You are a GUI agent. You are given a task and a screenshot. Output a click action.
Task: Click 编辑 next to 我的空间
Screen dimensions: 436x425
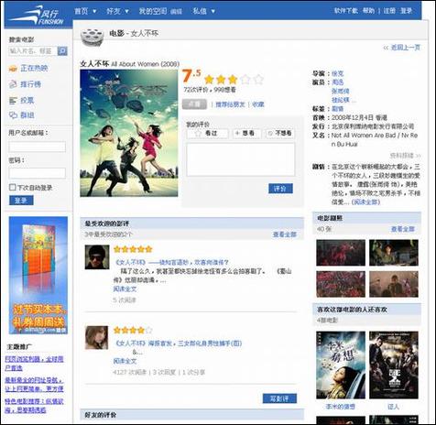coord(176,12)
